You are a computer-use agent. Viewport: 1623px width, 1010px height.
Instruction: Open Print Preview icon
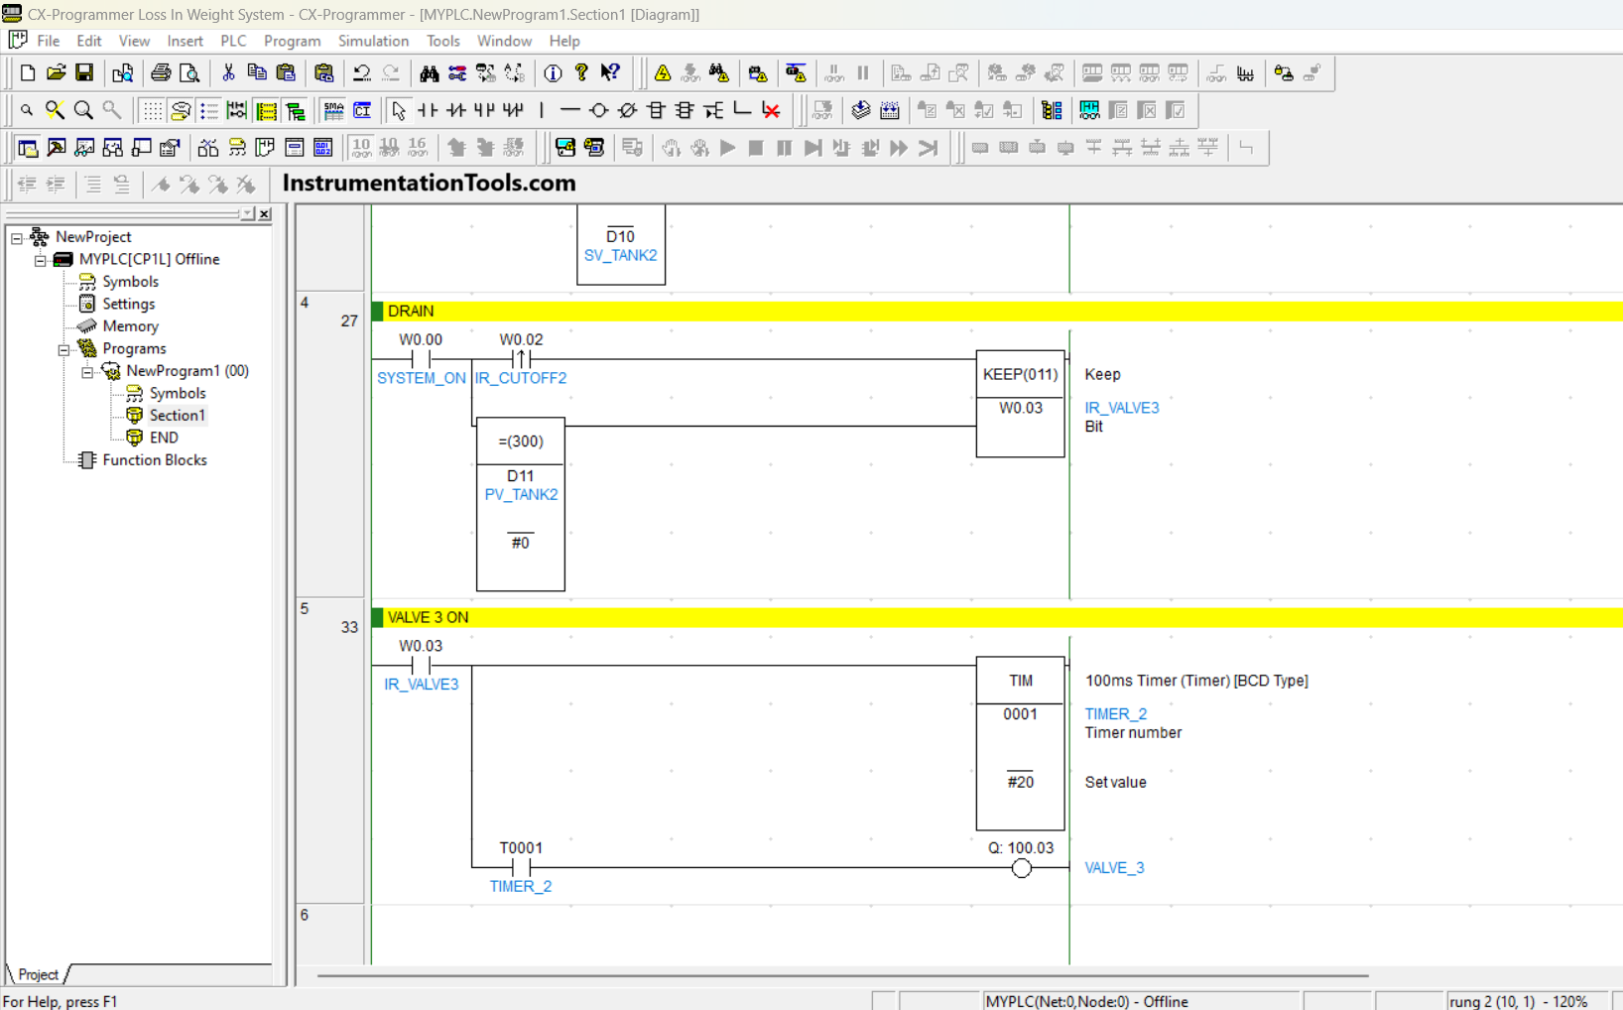(189, 72)
